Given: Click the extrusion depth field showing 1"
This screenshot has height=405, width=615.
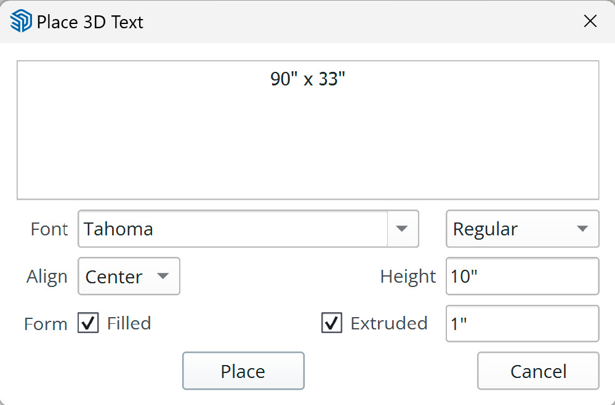Looking at the screenshot, I should pyautogui.click(x=523, y=323).
